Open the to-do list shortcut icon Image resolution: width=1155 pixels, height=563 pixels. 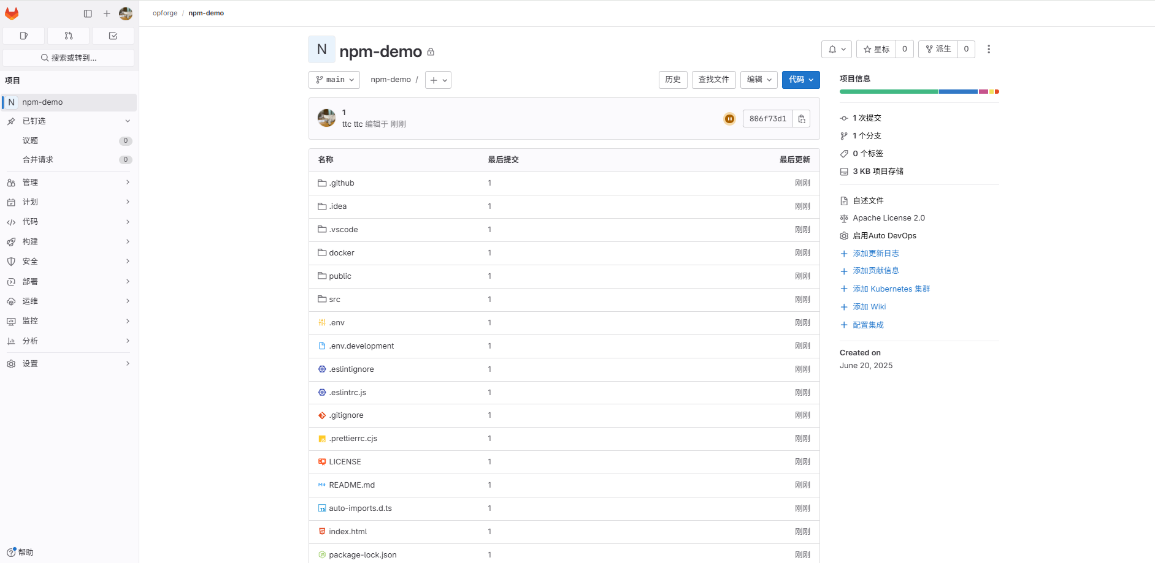113,36
